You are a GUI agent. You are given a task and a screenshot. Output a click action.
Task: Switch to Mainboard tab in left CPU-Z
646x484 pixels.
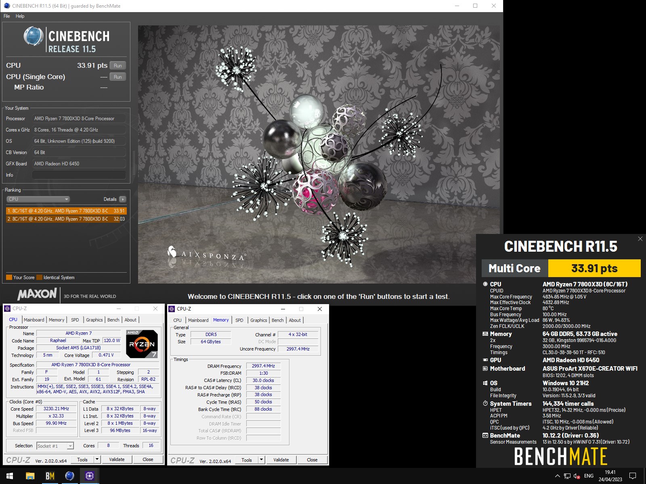coord(34,320)
